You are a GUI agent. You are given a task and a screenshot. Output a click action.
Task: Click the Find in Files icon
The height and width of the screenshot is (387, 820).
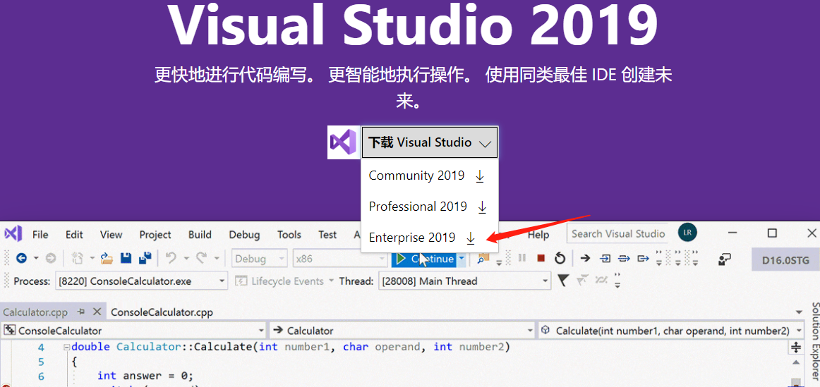click(x=483, y=258)
